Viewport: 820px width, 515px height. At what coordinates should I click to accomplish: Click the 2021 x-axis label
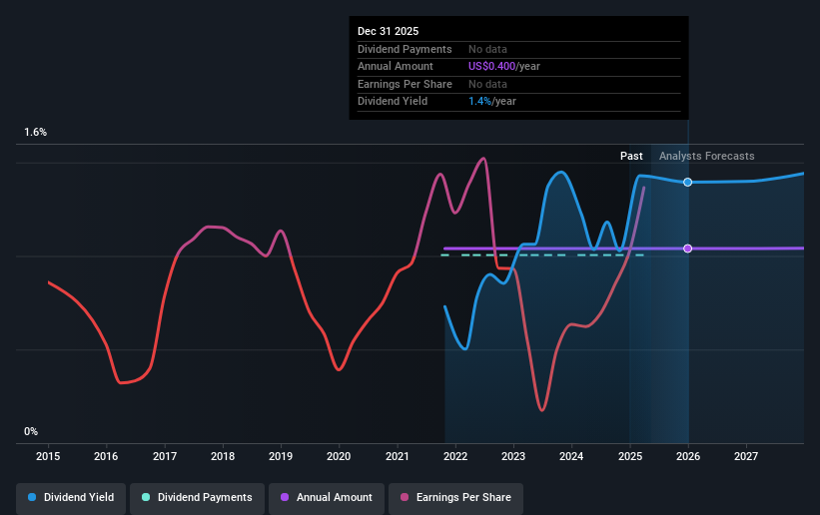pyautogui.click(x=398, y=456)
